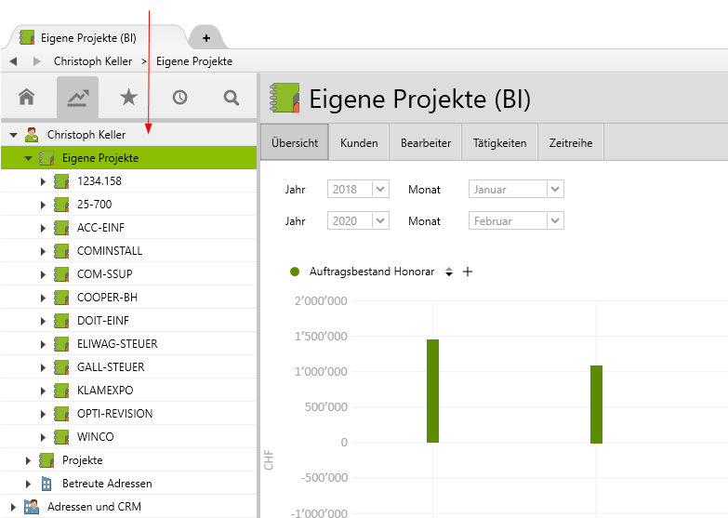This screenshot has height=518, width=728.
Task: Select the business intelligence chart icon
Action: coord(77,97)
